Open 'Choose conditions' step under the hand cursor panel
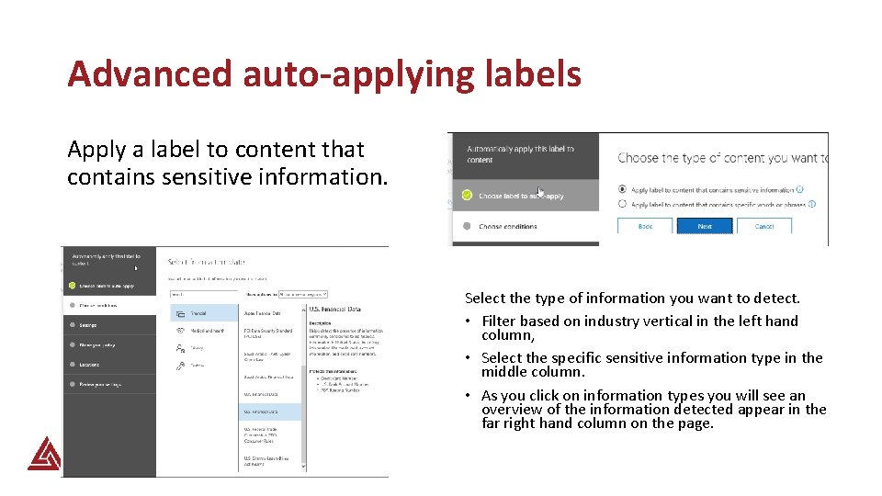Viewport: 882px width, 496px height. tap(526, 226)
